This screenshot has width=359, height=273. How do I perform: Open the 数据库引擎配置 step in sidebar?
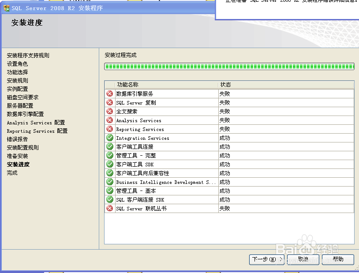pos(25,114)
